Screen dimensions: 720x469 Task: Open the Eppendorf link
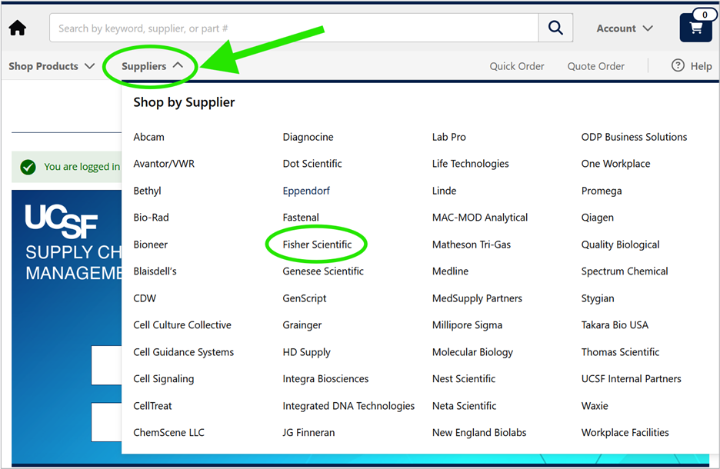[306, 191]
